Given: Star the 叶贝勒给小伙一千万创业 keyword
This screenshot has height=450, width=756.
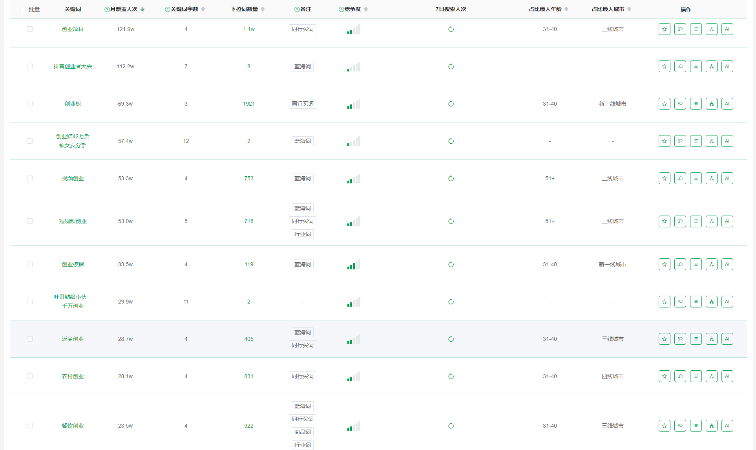Looking at the screenshot, I should point(664,302).
